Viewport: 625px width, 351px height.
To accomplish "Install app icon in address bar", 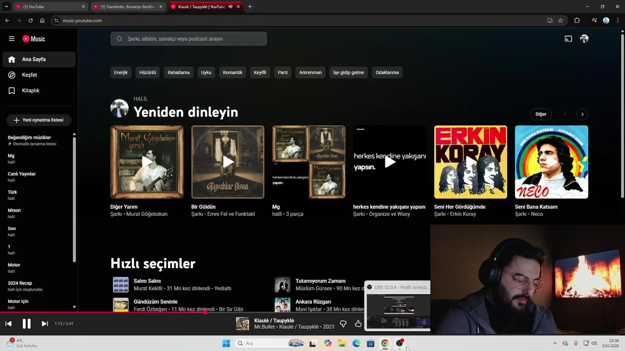I will pyautogui.click(x=550, y=20).
